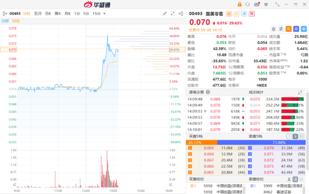Click bid level 1 price 0.069
The width and height of the screenshot is (309, 194).
[209, 148]
